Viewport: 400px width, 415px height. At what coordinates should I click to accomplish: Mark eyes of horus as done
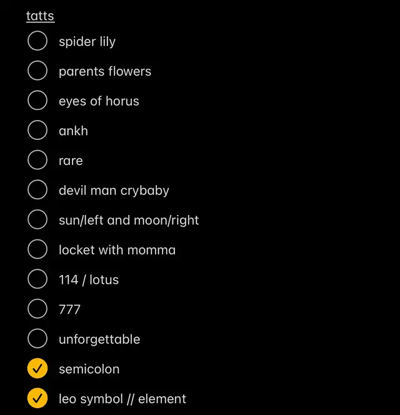37,100
